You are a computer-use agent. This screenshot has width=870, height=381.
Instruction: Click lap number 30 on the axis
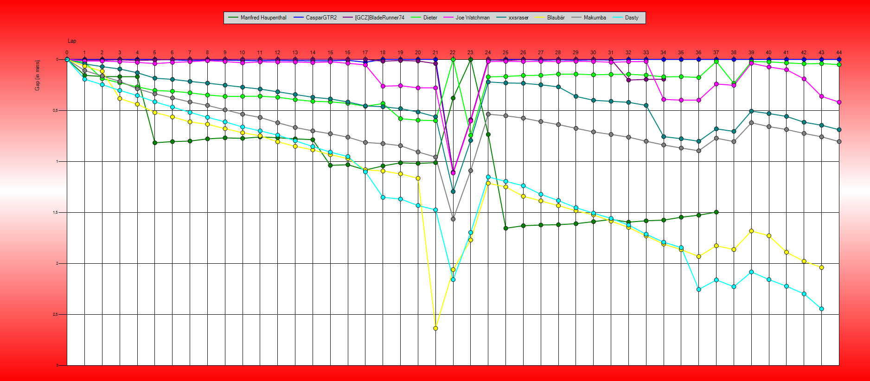593,53
